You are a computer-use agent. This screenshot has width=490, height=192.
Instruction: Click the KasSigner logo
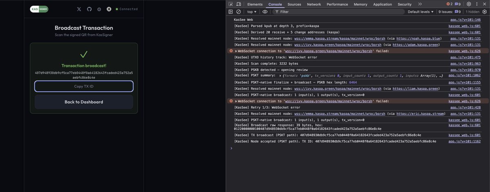39,9
